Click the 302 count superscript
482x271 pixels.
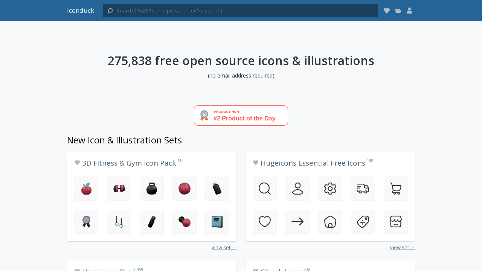click(307, 269)
